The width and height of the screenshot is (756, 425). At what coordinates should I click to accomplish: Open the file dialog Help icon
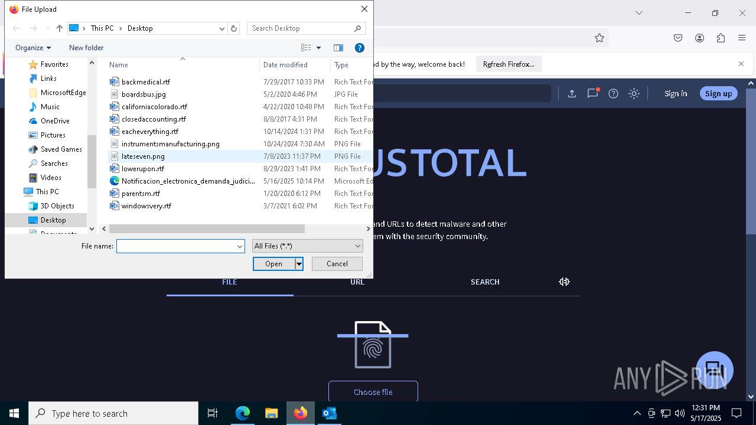tap(360, 48)
